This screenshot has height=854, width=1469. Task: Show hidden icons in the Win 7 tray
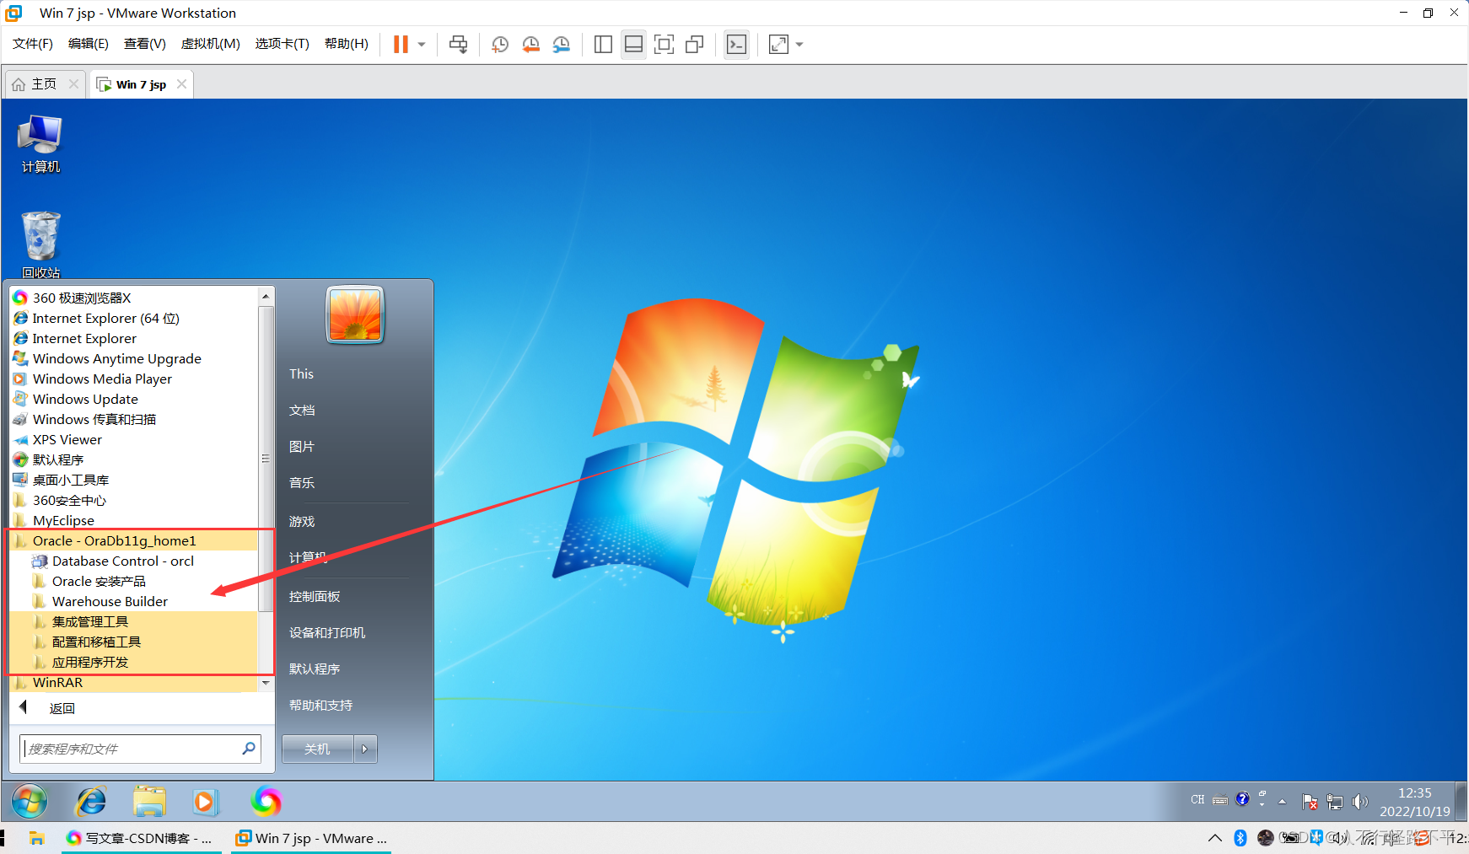[1282, 802]
